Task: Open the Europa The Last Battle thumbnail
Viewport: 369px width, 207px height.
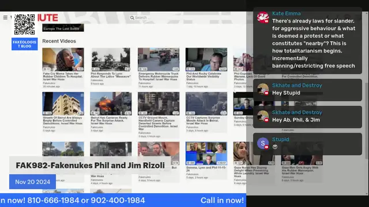Action: 63,28
